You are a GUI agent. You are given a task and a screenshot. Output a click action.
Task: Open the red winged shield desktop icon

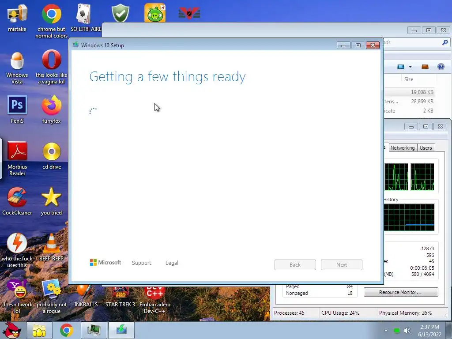[189, 13]
